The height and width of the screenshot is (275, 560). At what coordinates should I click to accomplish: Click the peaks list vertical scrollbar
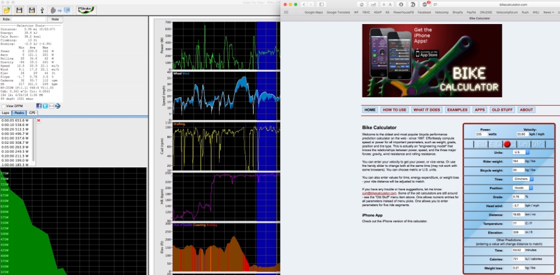point(33,139)
